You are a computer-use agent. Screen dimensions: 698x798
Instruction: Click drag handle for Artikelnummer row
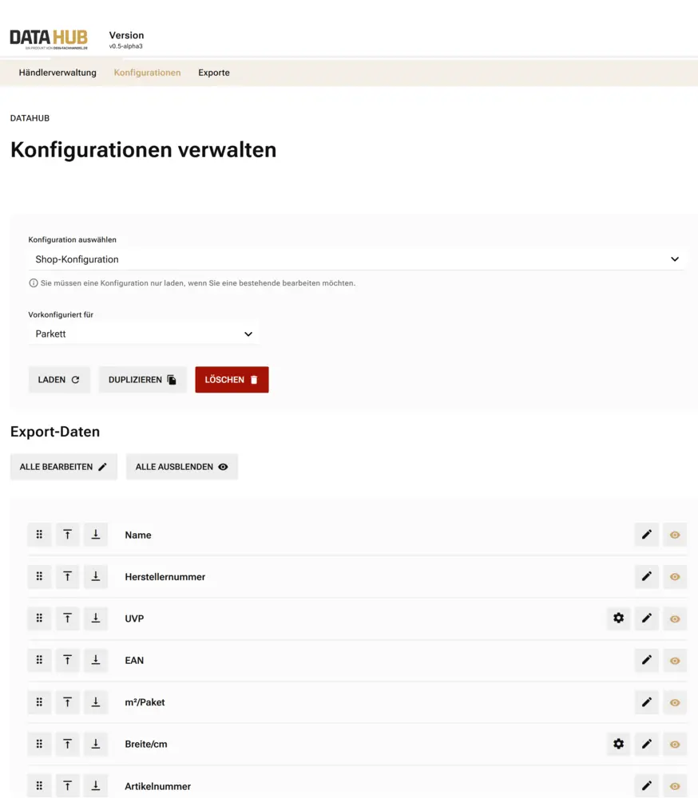coord(39,786)
